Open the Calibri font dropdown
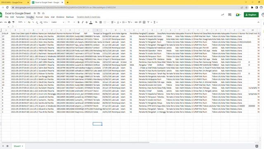Image resolution: width=264 pixels, height=149 pixels. pyautogui.click(x=58, y=22)
